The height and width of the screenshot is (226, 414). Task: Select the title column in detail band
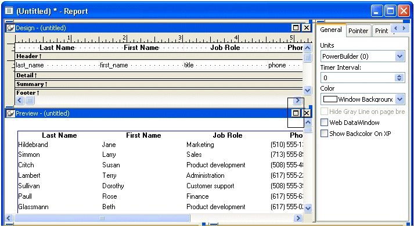click(225, 65)
